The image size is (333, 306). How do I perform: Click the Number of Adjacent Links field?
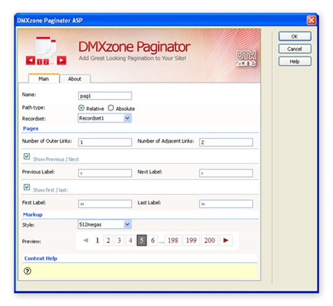coord(226,142)
